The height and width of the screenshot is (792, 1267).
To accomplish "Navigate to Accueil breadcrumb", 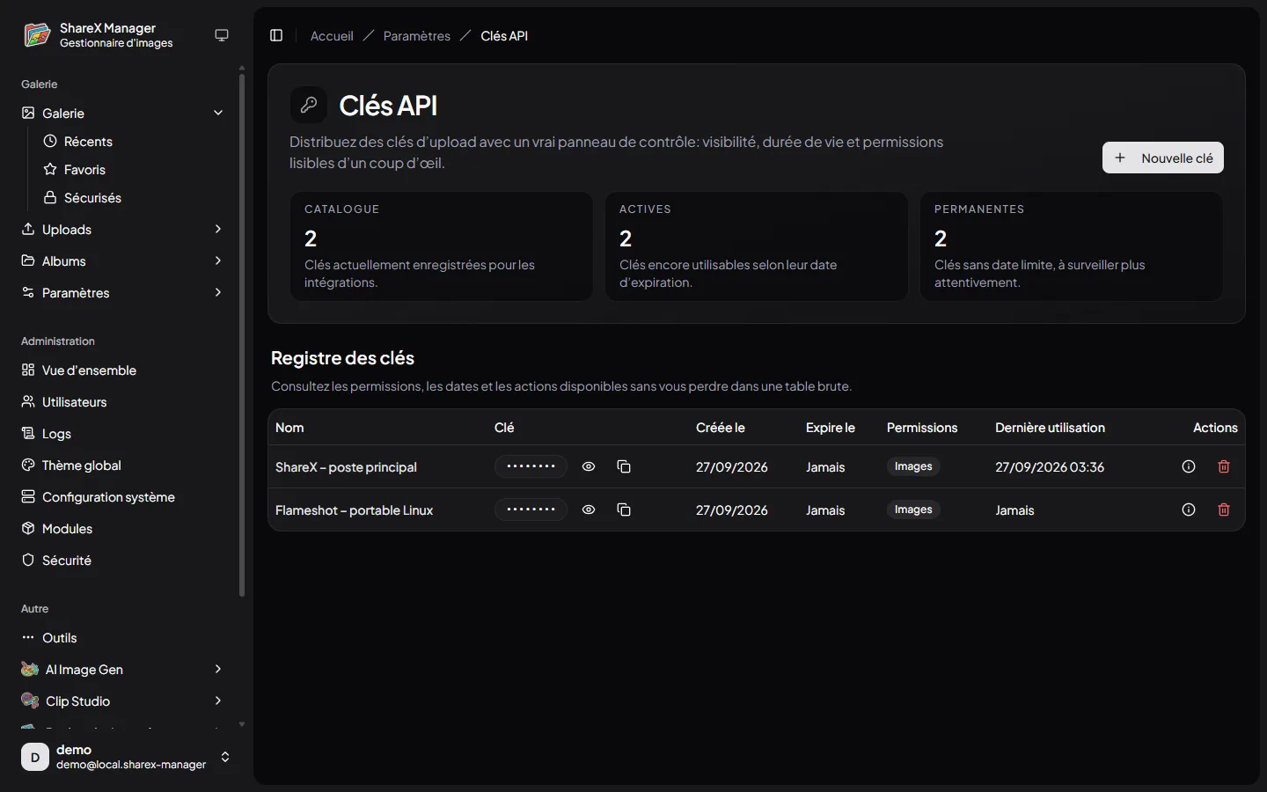I will coord(332,35).
